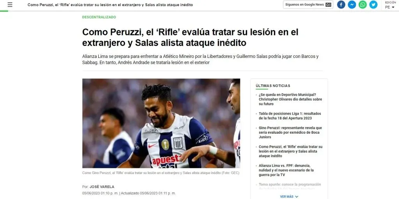Open sidebar Como Peruzzi 'Rifle' article link
The image size is (399, 199).
[x=291, y=151]
